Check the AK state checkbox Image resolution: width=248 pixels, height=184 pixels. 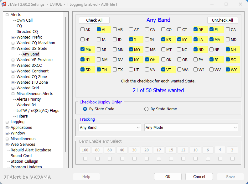pos(82,29)
